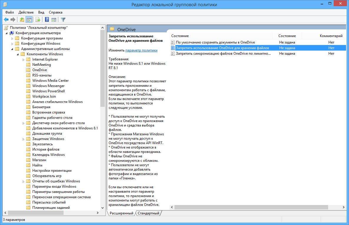Switch to the Стандартный tab
This screenshot has height=225, width=349.
click(x=149, y=213)
